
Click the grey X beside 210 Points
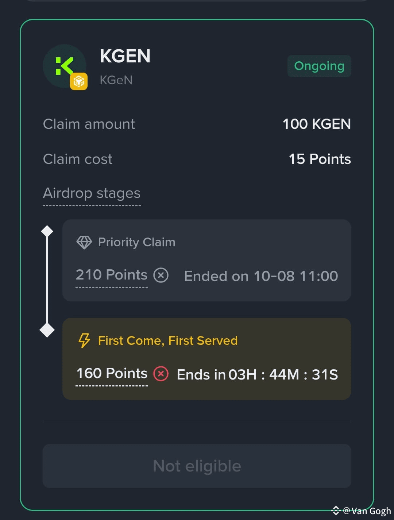161,275
